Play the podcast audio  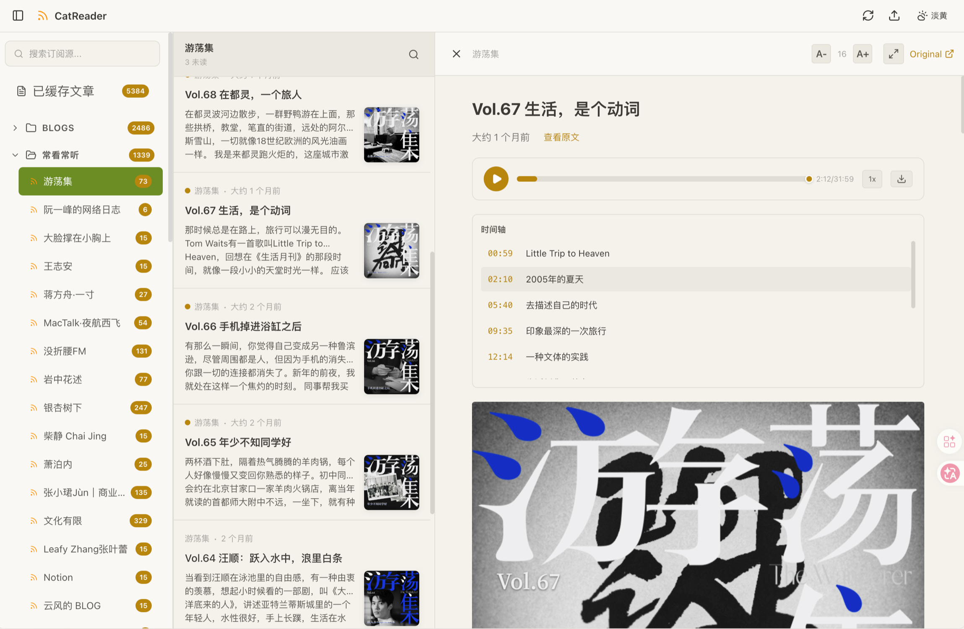click(496, 179)
